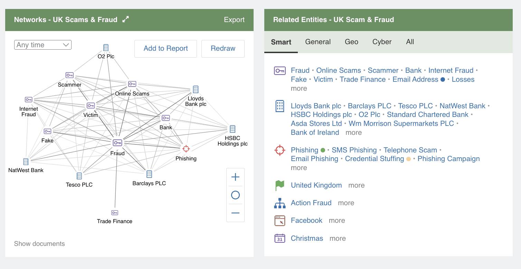Click the Redraw button

point(223,49)
